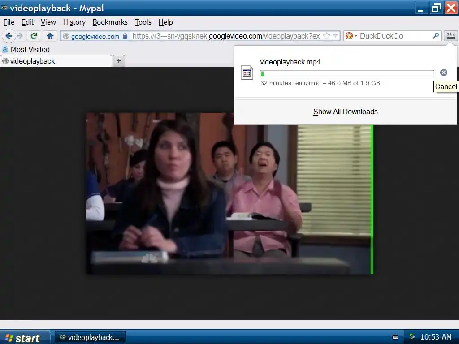Click the site identity globe icon
The width and height of the screenshot is (459, 344).
66,36
